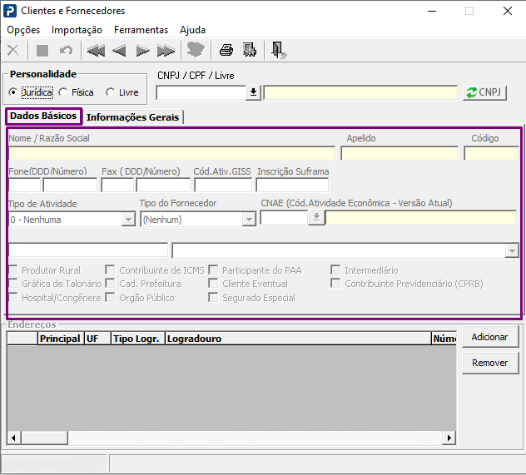Viewport: 526px width, 475px height.
Task: Click the Adicionar address button
Action: (x=490, y=337)
